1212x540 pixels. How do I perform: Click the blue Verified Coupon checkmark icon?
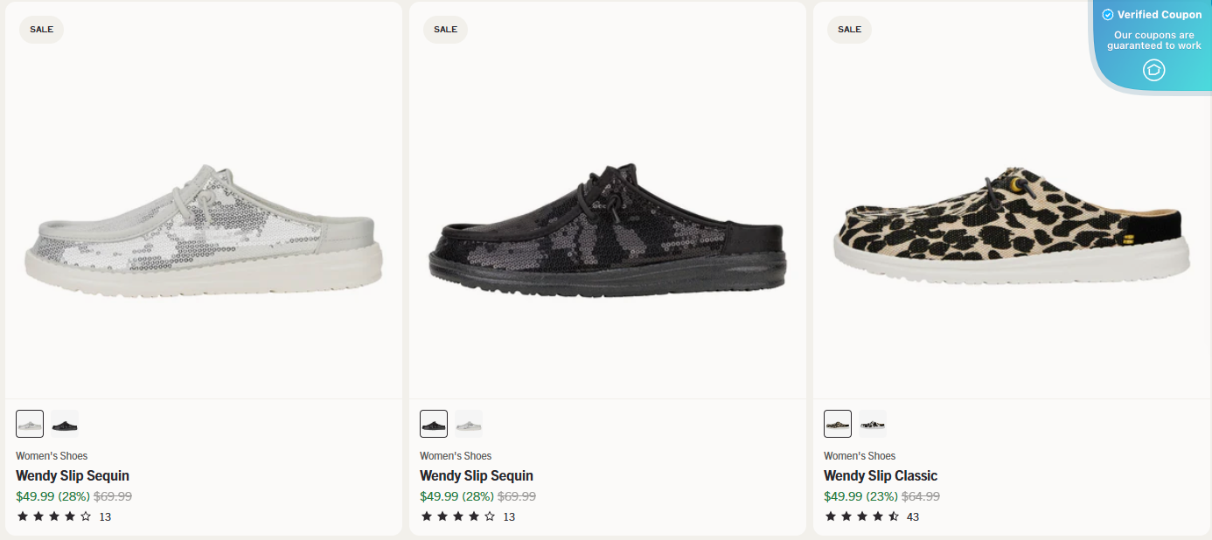1107,14
